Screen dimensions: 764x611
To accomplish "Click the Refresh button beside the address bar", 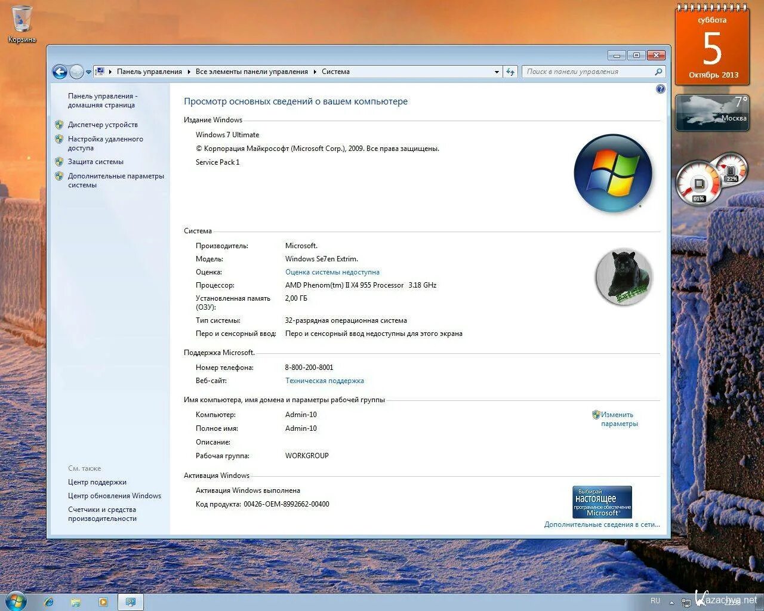I will [x=510, y=72].
